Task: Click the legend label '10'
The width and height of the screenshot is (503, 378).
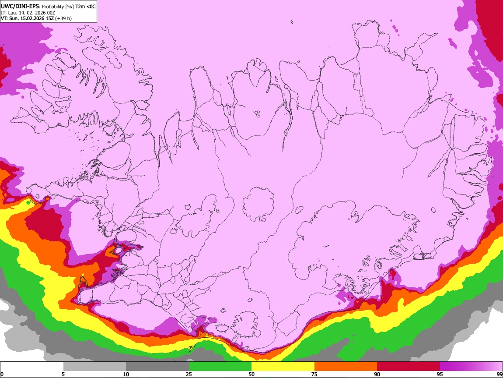Action: [126, 374]
